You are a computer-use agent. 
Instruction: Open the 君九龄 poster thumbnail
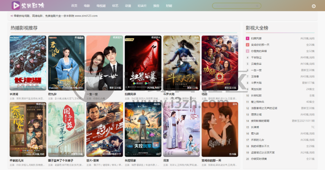point(66,63)
